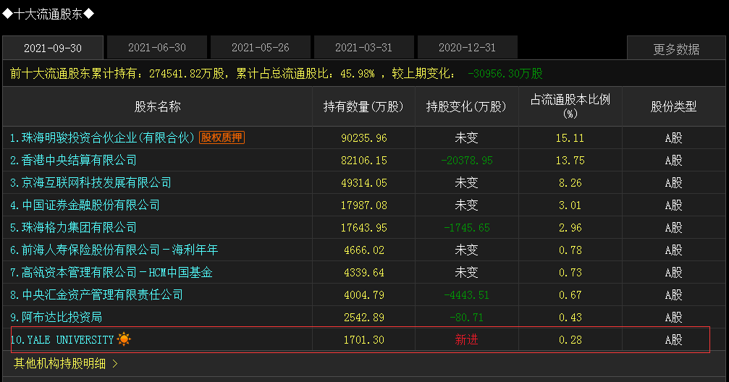
Task: Switch to the 2021-06-30 date tab
Action: click(x=157, y=48)
